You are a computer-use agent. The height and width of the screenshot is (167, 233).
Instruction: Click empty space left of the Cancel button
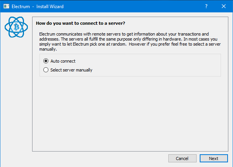click(97, 158)
